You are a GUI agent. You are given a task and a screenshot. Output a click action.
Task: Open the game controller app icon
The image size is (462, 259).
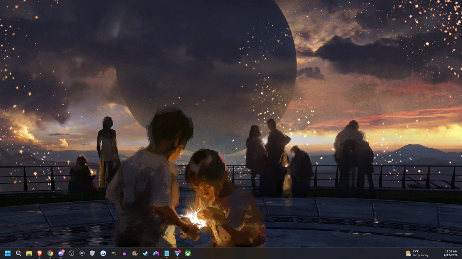(156, 253)
